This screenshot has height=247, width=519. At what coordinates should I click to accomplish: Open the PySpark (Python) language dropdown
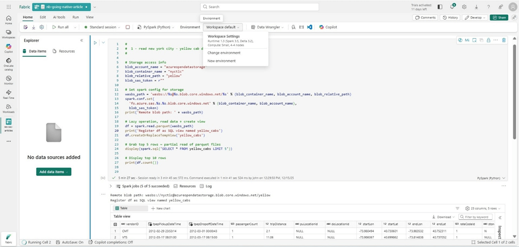click(156, 27)
